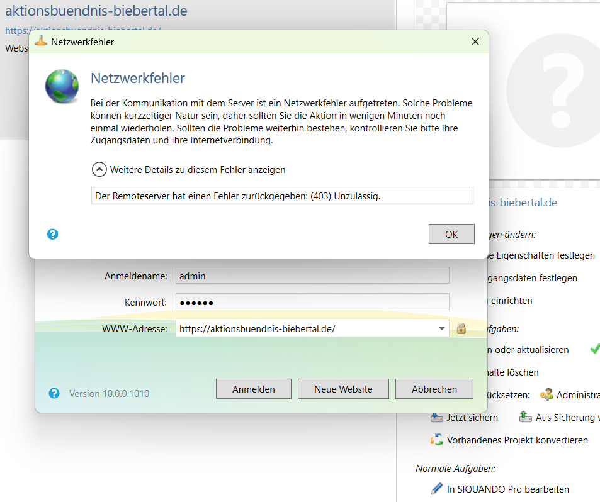Image resolution: width=600 pixels, height=502 pixels.
Task: Click OK in the Netzwerkfehler dialog
Action: click(x=451, y=234)
